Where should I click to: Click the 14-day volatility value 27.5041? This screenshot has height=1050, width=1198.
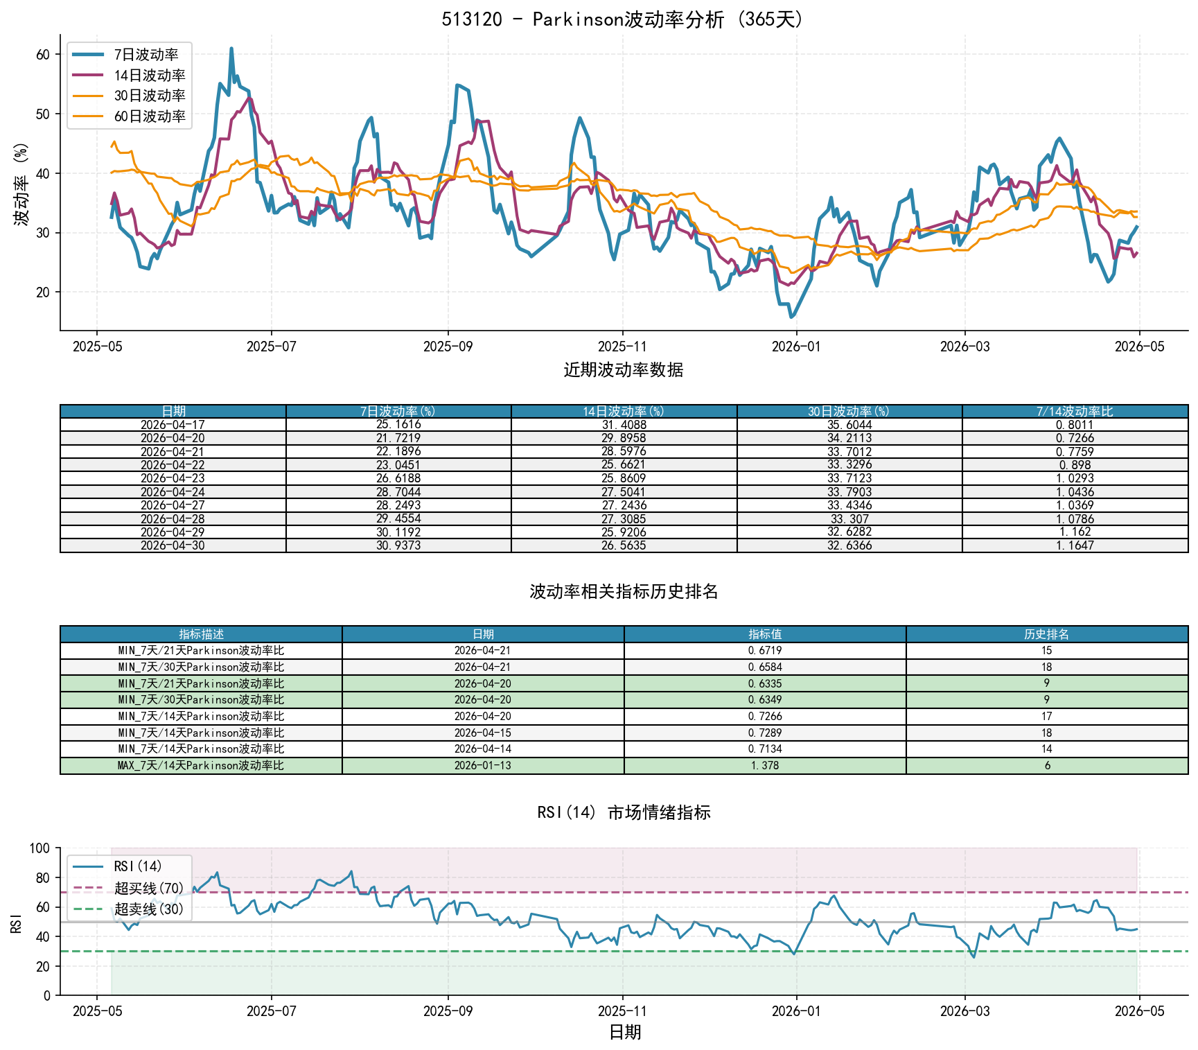pyautogui.click(x=624, y=492)
